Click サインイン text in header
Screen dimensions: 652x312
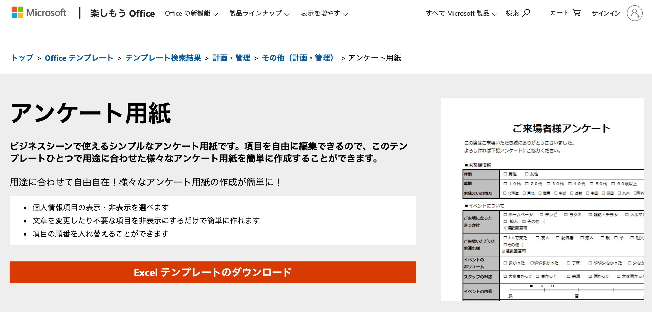click(x=606, y=13)
